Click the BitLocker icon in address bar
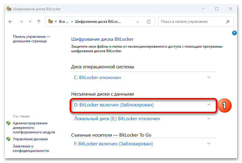The height and width of the screenshot is (163, 242). click(x=50, y=21)
